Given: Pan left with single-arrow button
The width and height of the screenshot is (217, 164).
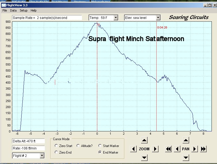Looking at the screenshot, I should 177,149.
